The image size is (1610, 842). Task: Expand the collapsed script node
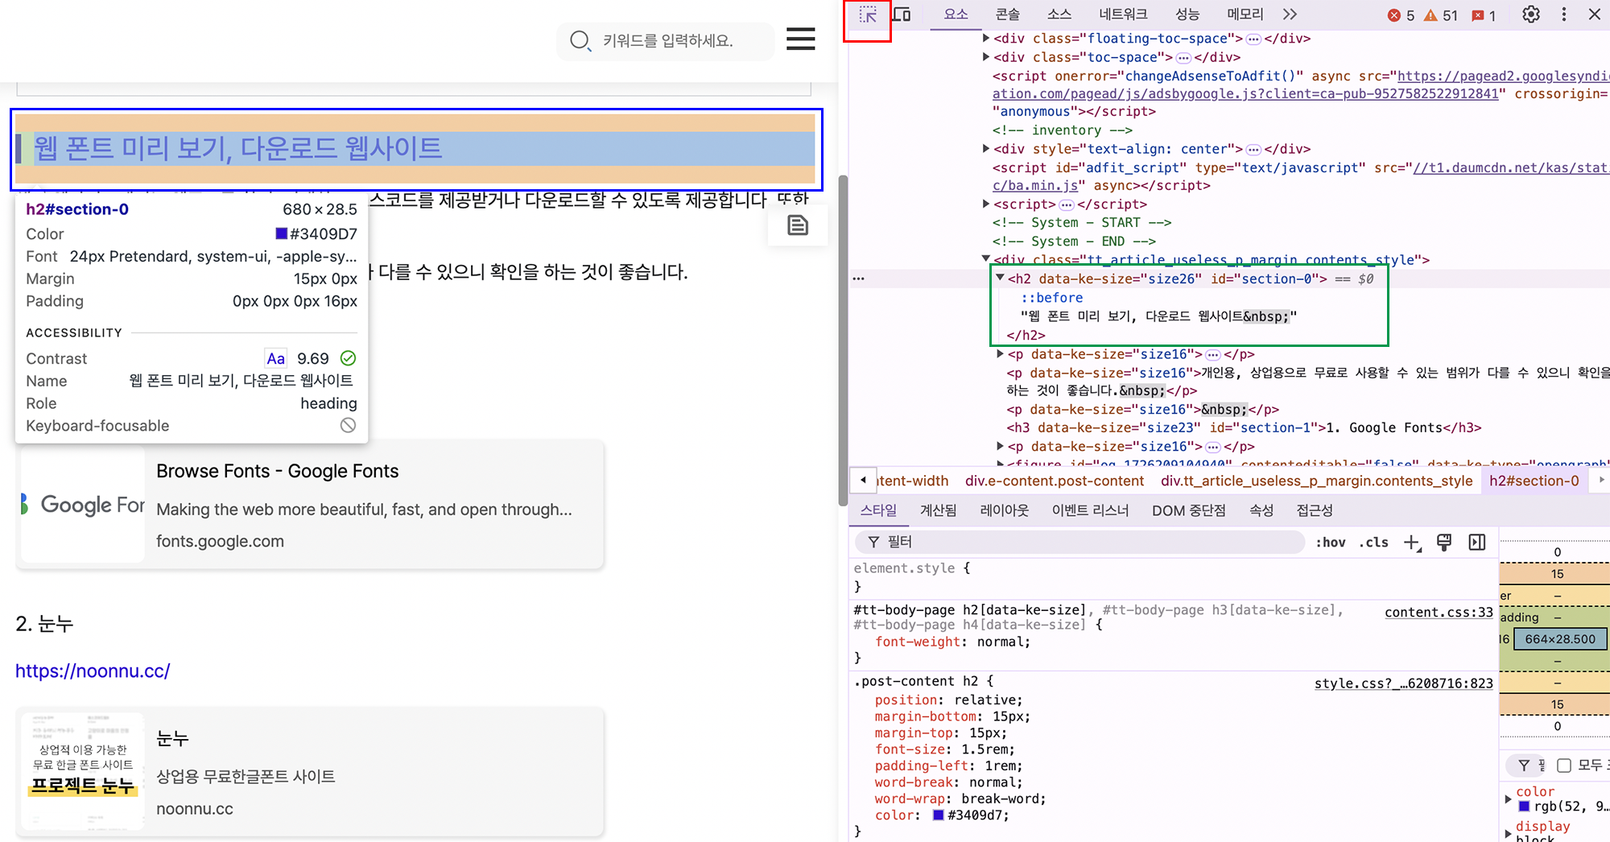pos(986,204)
